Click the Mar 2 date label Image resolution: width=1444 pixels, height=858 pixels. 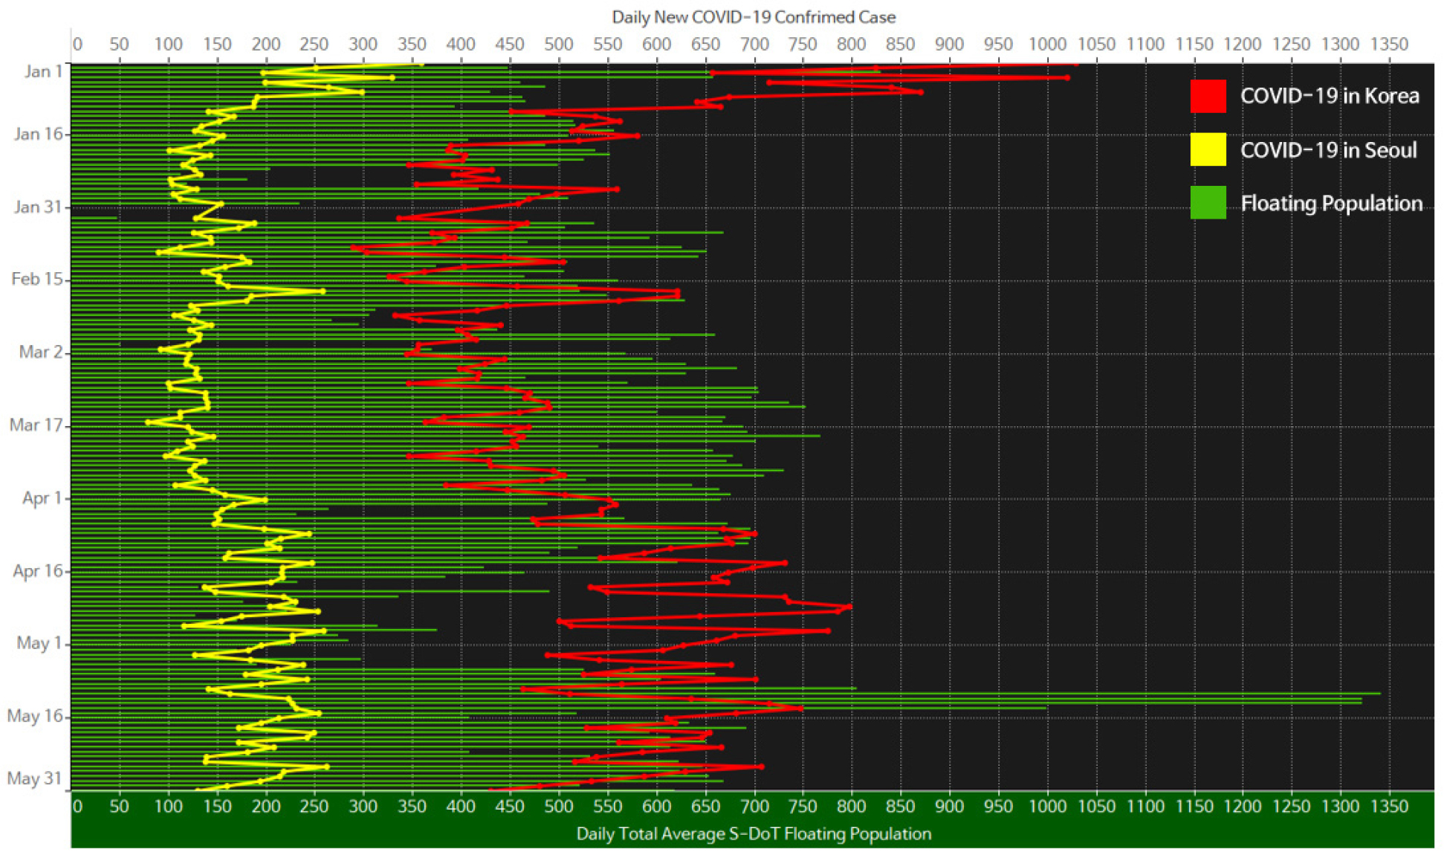pos(41,352)
